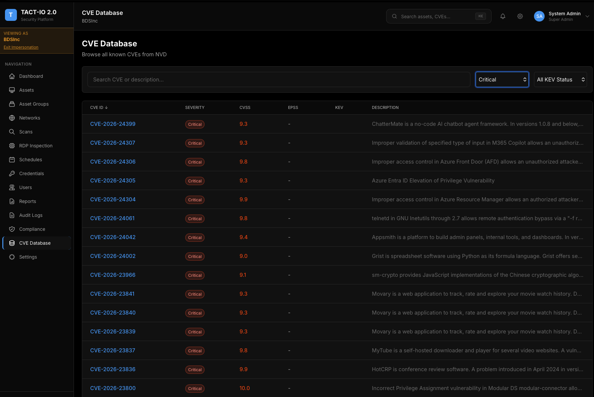Select the Credentials key icon
Screen dimensions: 594x397
[x=12, y=174]
